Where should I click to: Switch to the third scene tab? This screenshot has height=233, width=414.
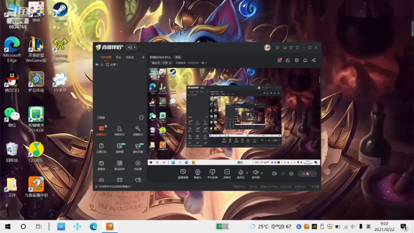pyautogui.click(x=130, y=57)
